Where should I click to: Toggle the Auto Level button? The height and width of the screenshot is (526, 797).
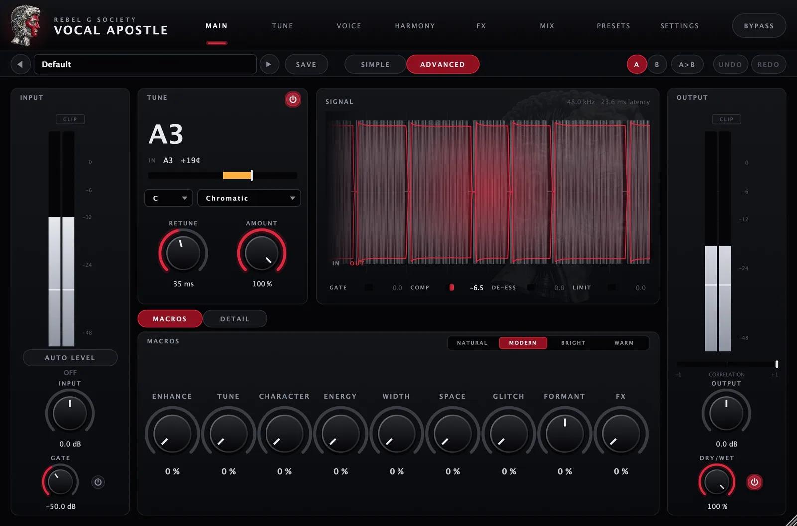tap(70, 358)
